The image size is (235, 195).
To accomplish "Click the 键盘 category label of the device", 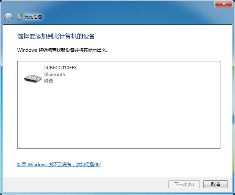I will click(x=49, y=81).
